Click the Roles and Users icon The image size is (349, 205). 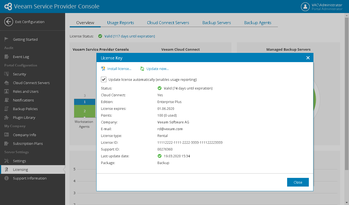[x=7, y=91]
